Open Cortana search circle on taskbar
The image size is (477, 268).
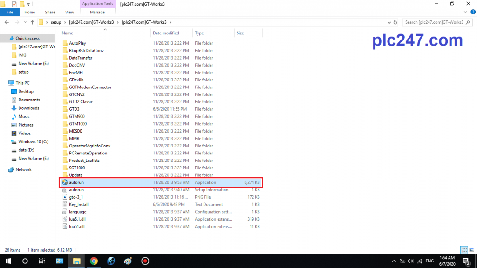(25, 261)
